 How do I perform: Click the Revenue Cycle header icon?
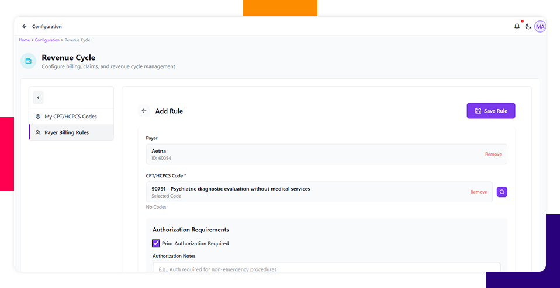28,61
